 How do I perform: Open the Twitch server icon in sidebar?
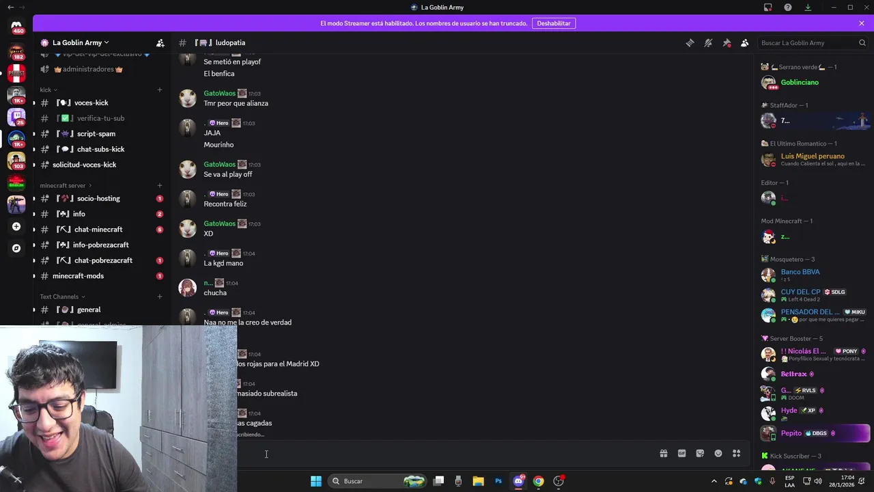pyautogui.click(x=16, y=116)
